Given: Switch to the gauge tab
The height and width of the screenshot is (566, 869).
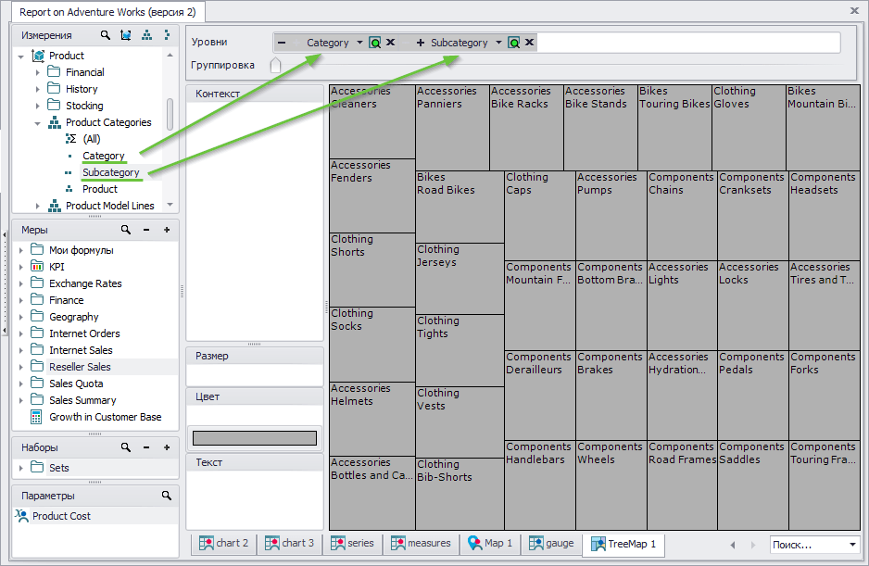Looking at the screenshot, I should (551, 543).
